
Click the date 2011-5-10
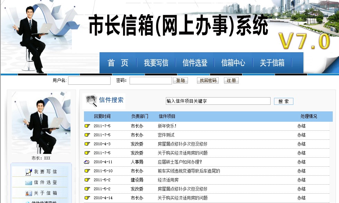(103, 171)
